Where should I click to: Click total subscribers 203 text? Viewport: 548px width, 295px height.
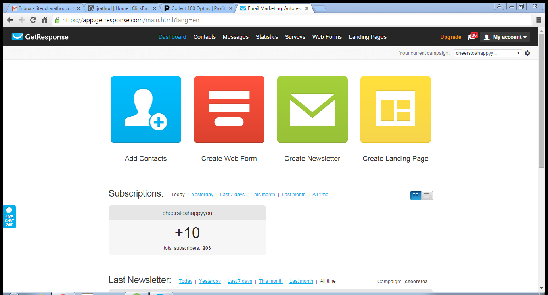click(x=187, y=248)
